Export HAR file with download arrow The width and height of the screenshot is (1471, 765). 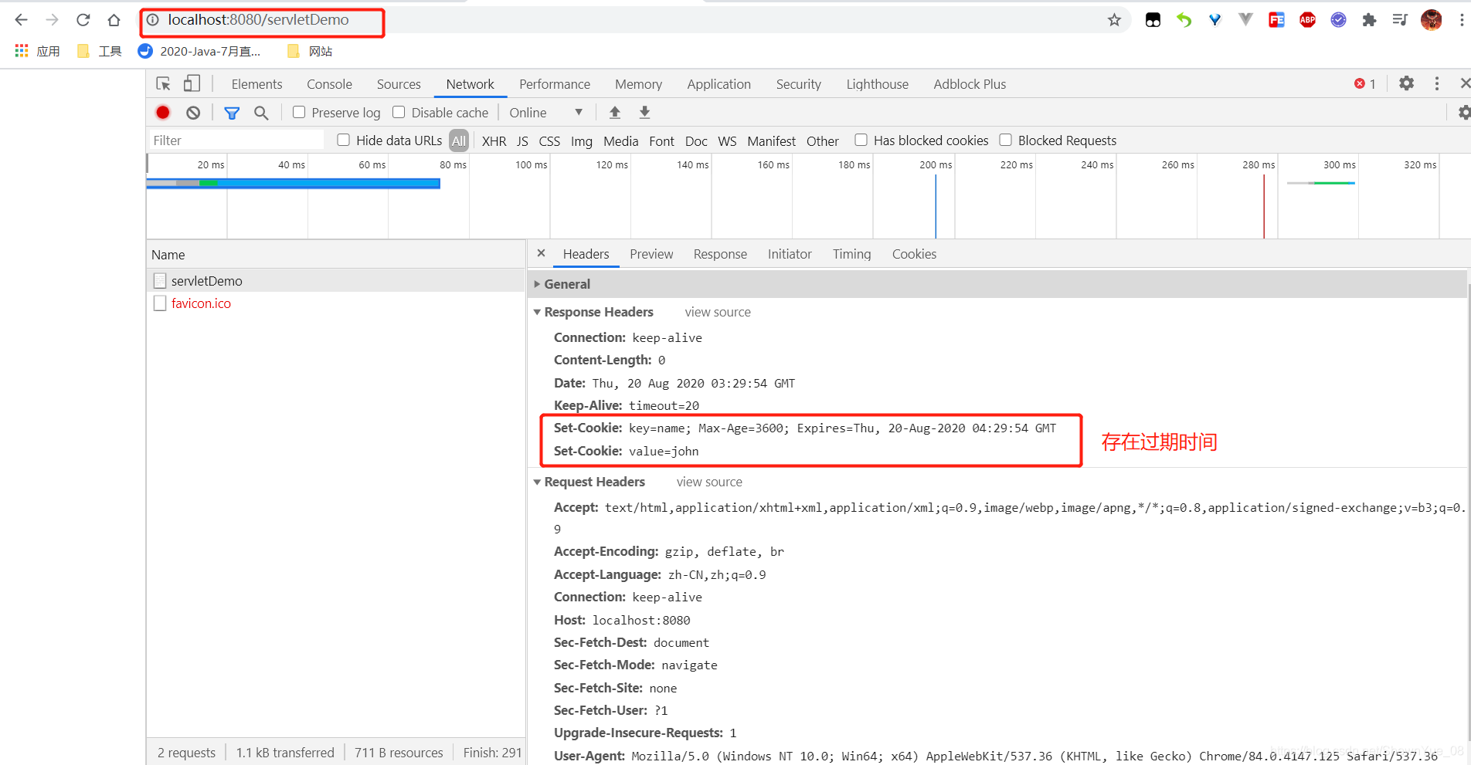point(644,113)
